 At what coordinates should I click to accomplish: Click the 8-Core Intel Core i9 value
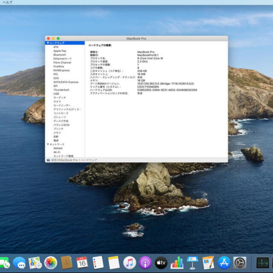click(150, 58)
